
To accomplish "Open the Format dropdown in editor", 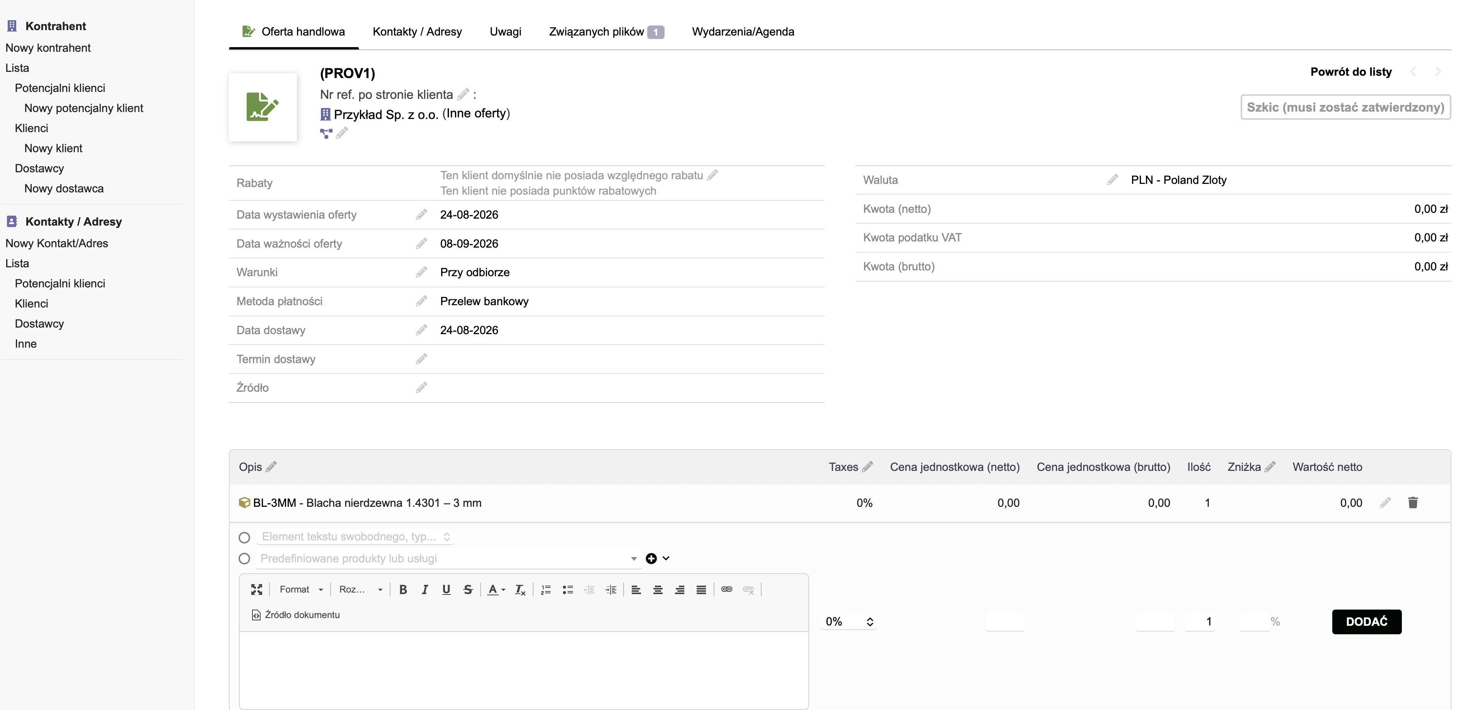I will pyautogui.click(x=301, y=589).
